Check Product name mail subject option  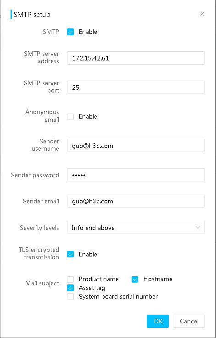(x=70, y=279)
